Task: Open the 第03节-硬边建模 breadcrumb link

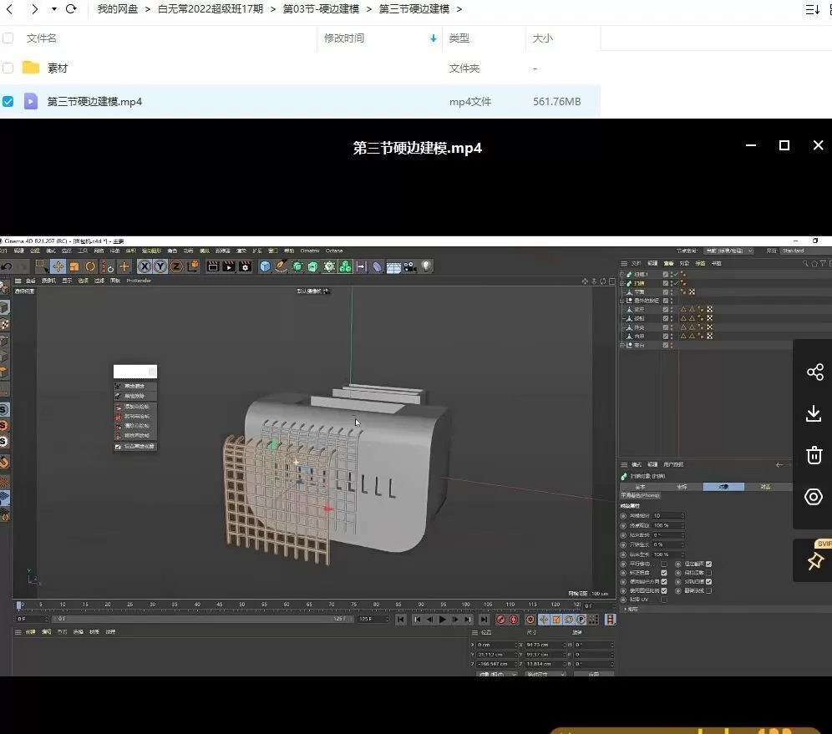Action: (x=318, y=9)
